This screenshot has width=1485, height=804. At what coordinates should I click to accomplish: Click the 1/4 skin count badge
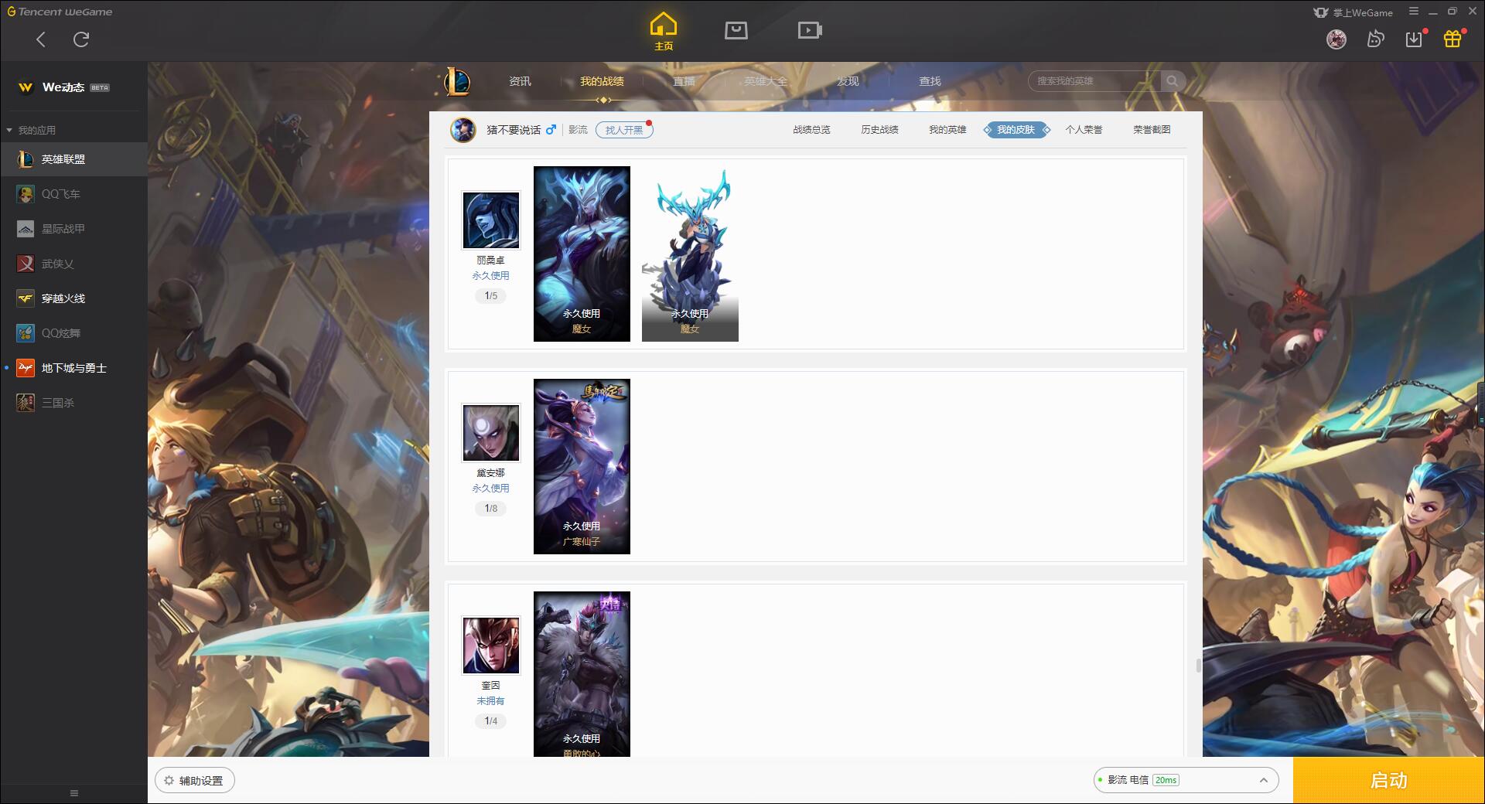[x=491, y=721]
